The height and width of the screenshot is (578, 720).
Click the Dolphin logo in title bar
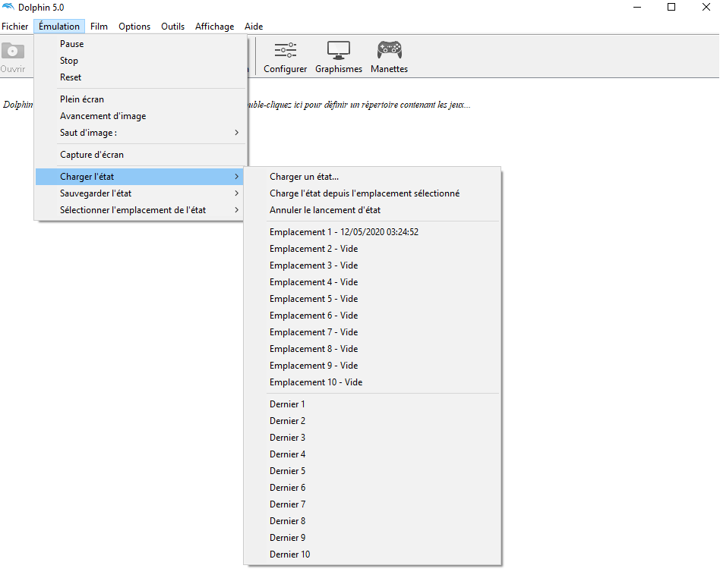pyautogui.click(x=8, y=7)
